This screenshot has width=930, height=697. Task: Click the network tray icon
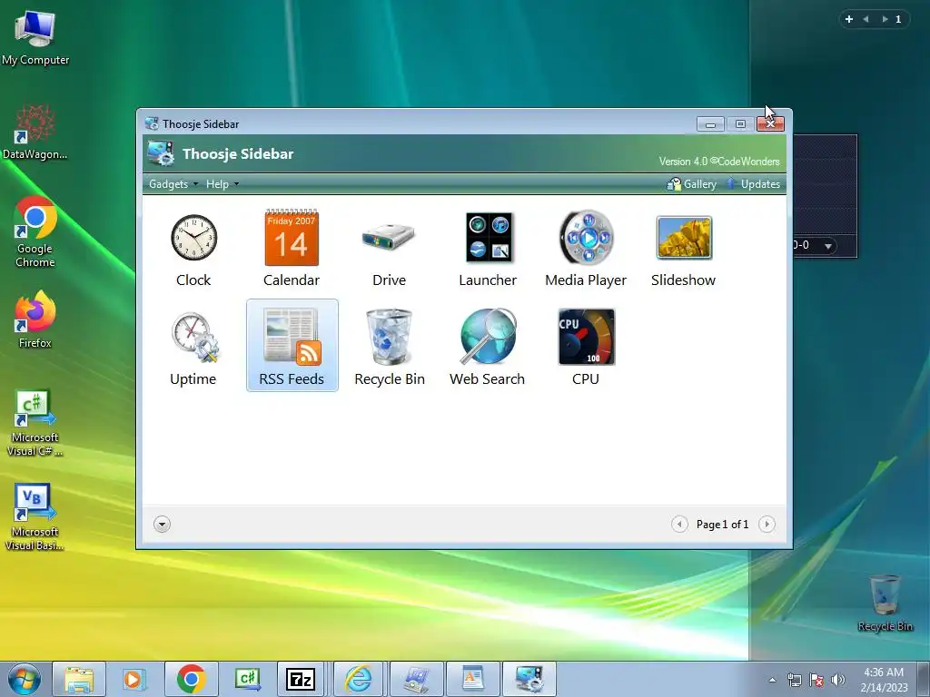[794, 680]
